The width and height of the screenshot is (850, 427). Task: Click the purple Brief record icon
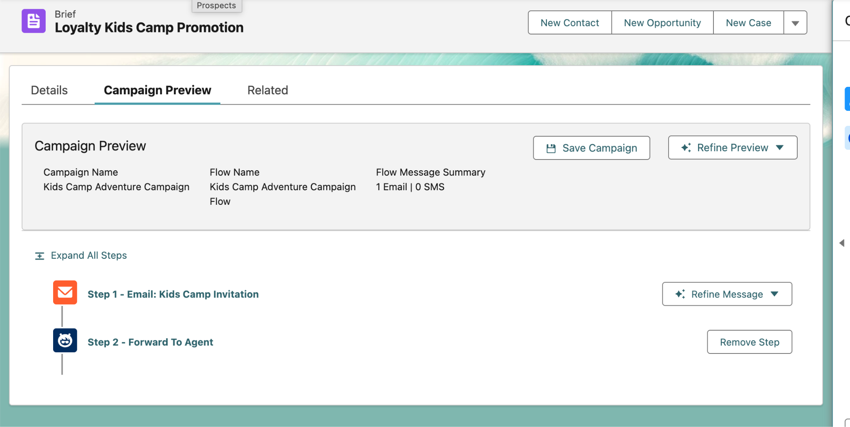(x=34, y=21)
